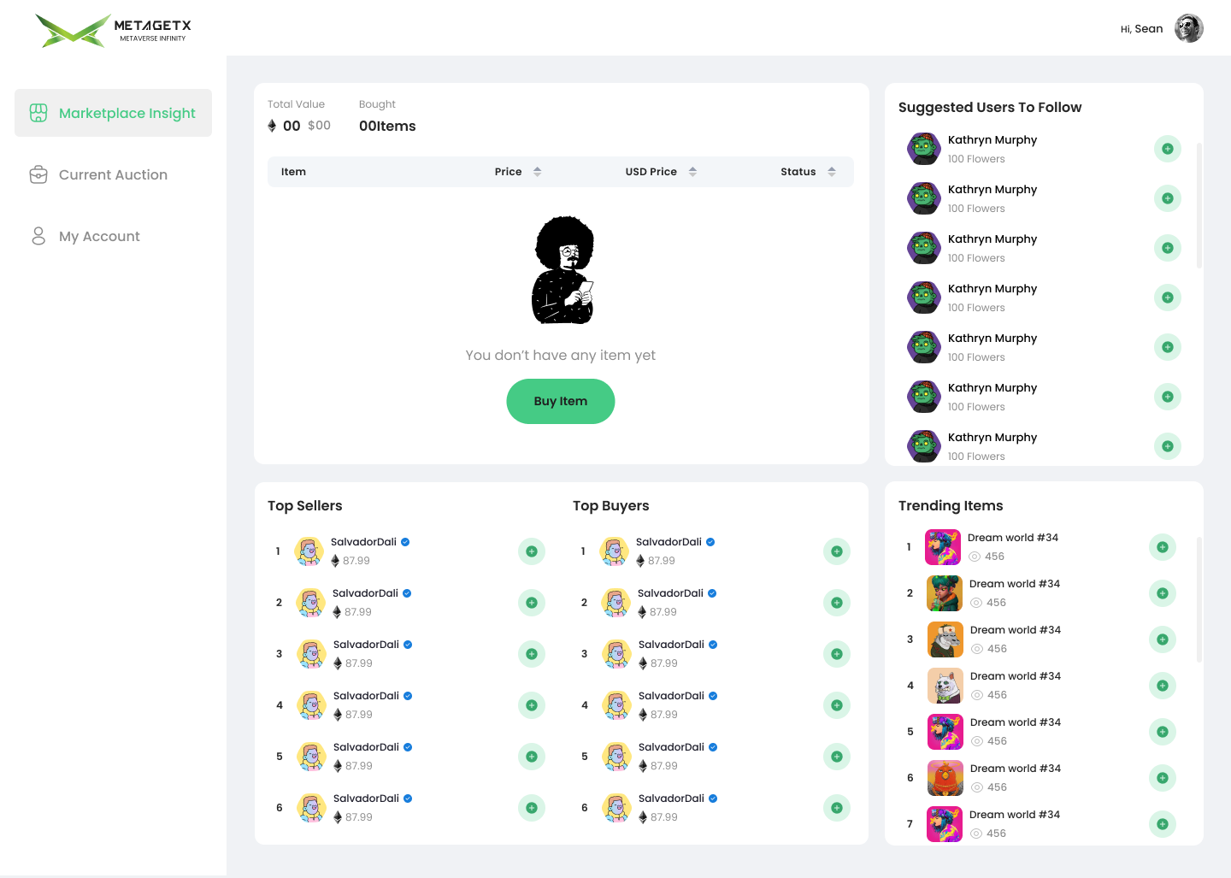Sort the table by USD Price
This screenshot has width=1231, height=878.
pyautogui.click(x=692, y=172)
